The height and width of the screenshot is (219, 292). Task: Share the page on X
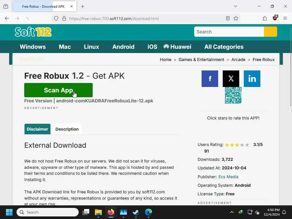[231, 79]
